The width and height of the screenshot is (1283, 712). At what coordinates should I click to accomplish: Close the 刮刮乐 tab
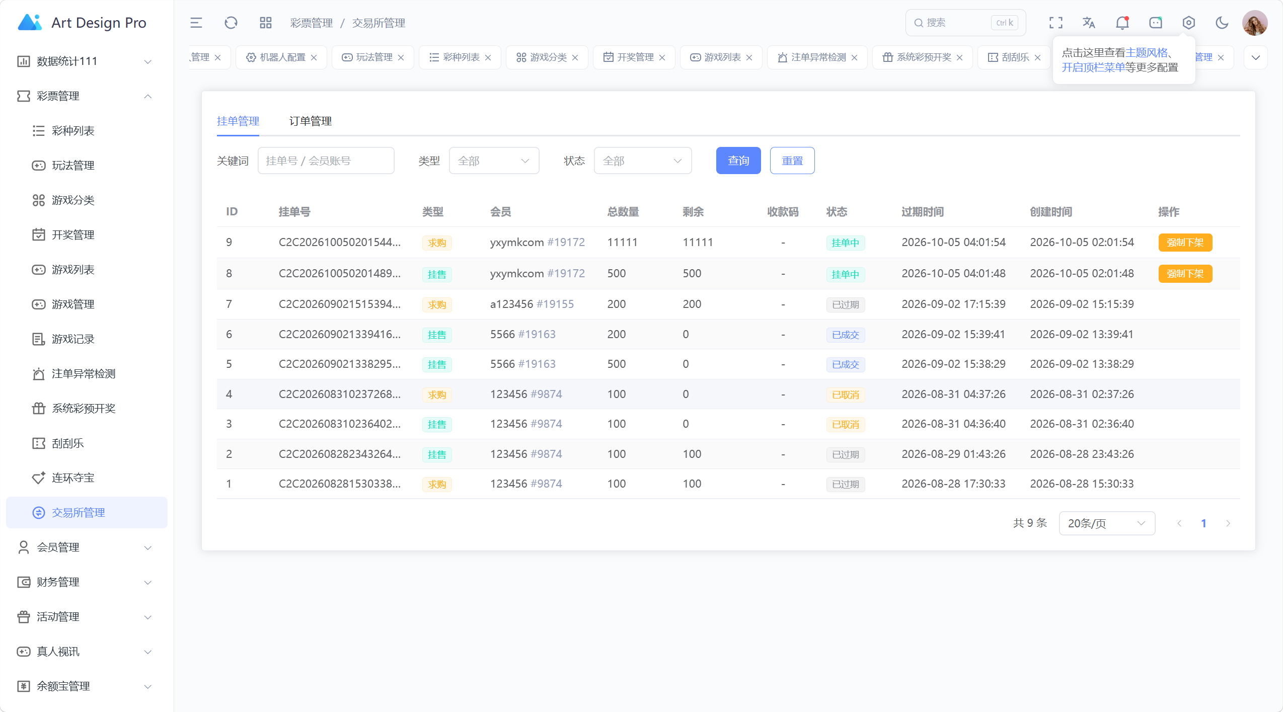pyautogui.click(x=1037, y=57)
